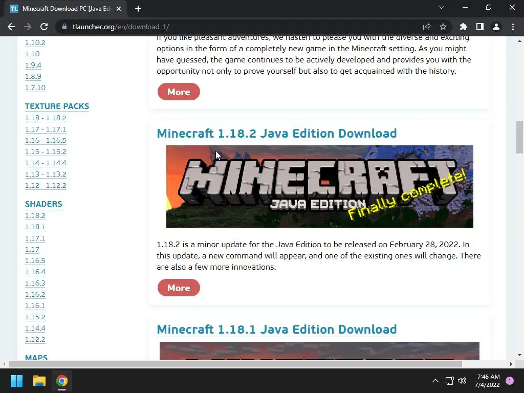Open the Chrome profile menu
This screenshot has height=393, width=524.
(496, 27)
